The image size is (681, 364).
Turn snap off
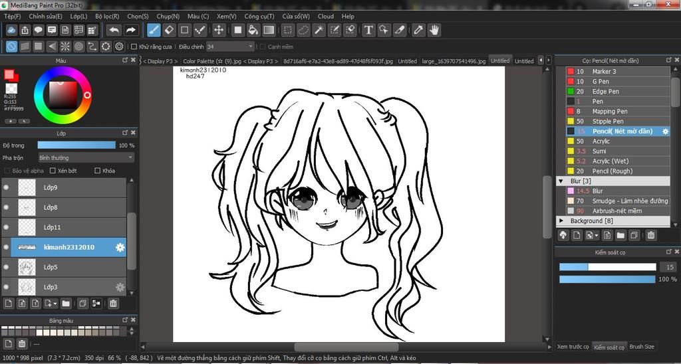pos(12,46)
